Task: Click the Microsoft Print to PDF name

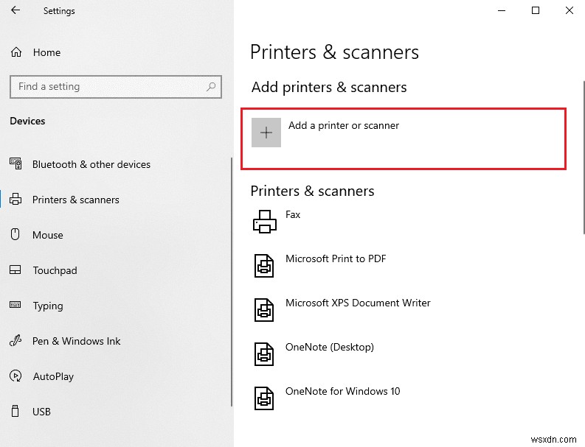Action: (336, 258)
